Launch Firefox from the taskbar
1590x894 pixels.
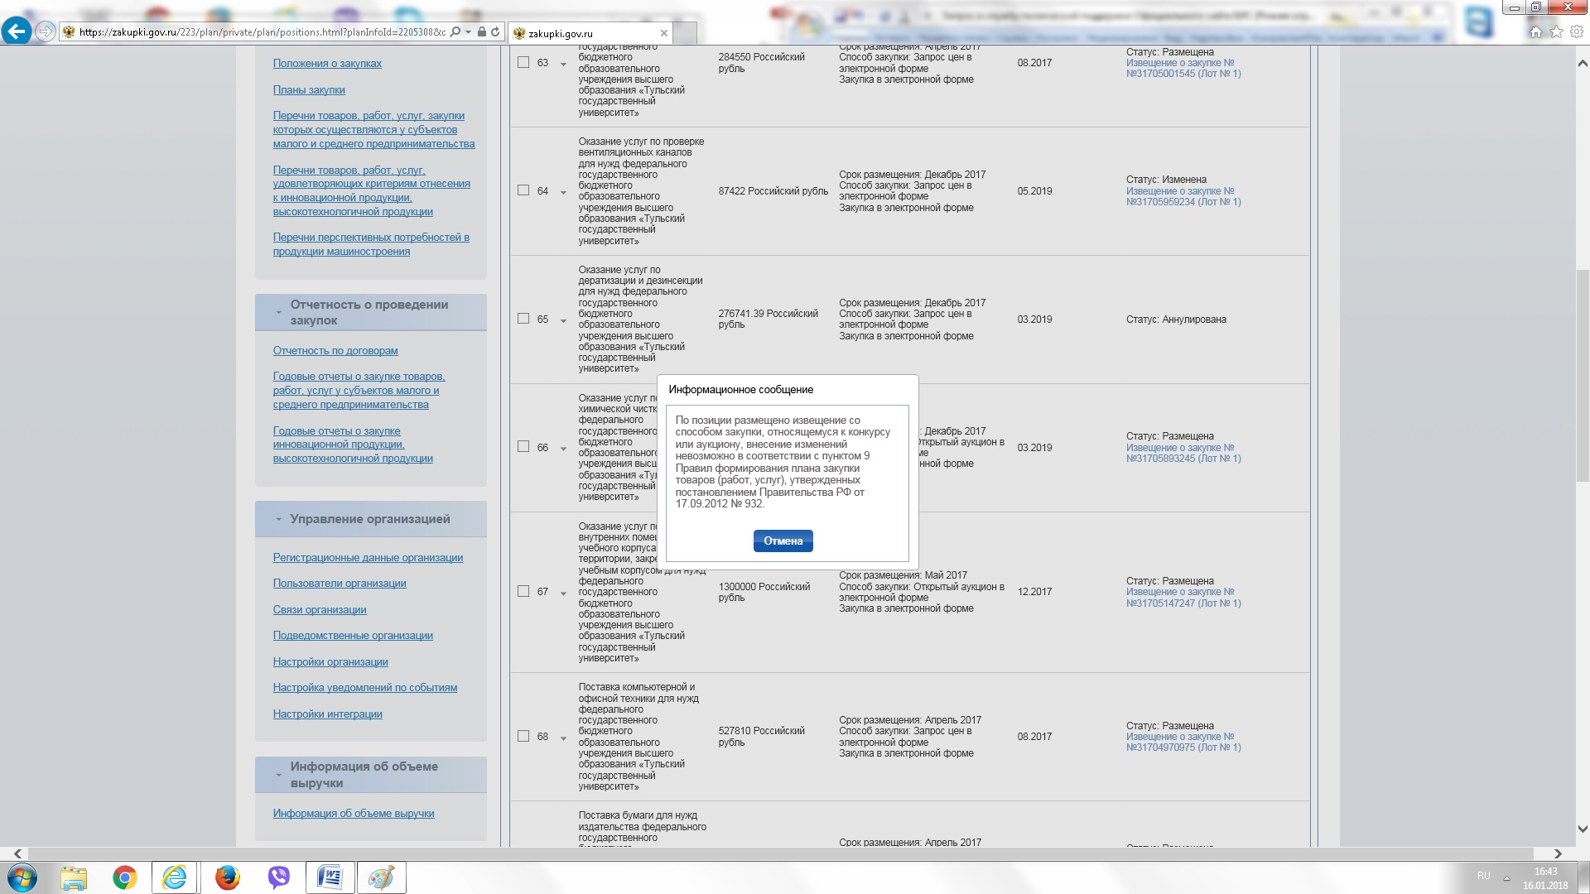[x=227, y=877]
